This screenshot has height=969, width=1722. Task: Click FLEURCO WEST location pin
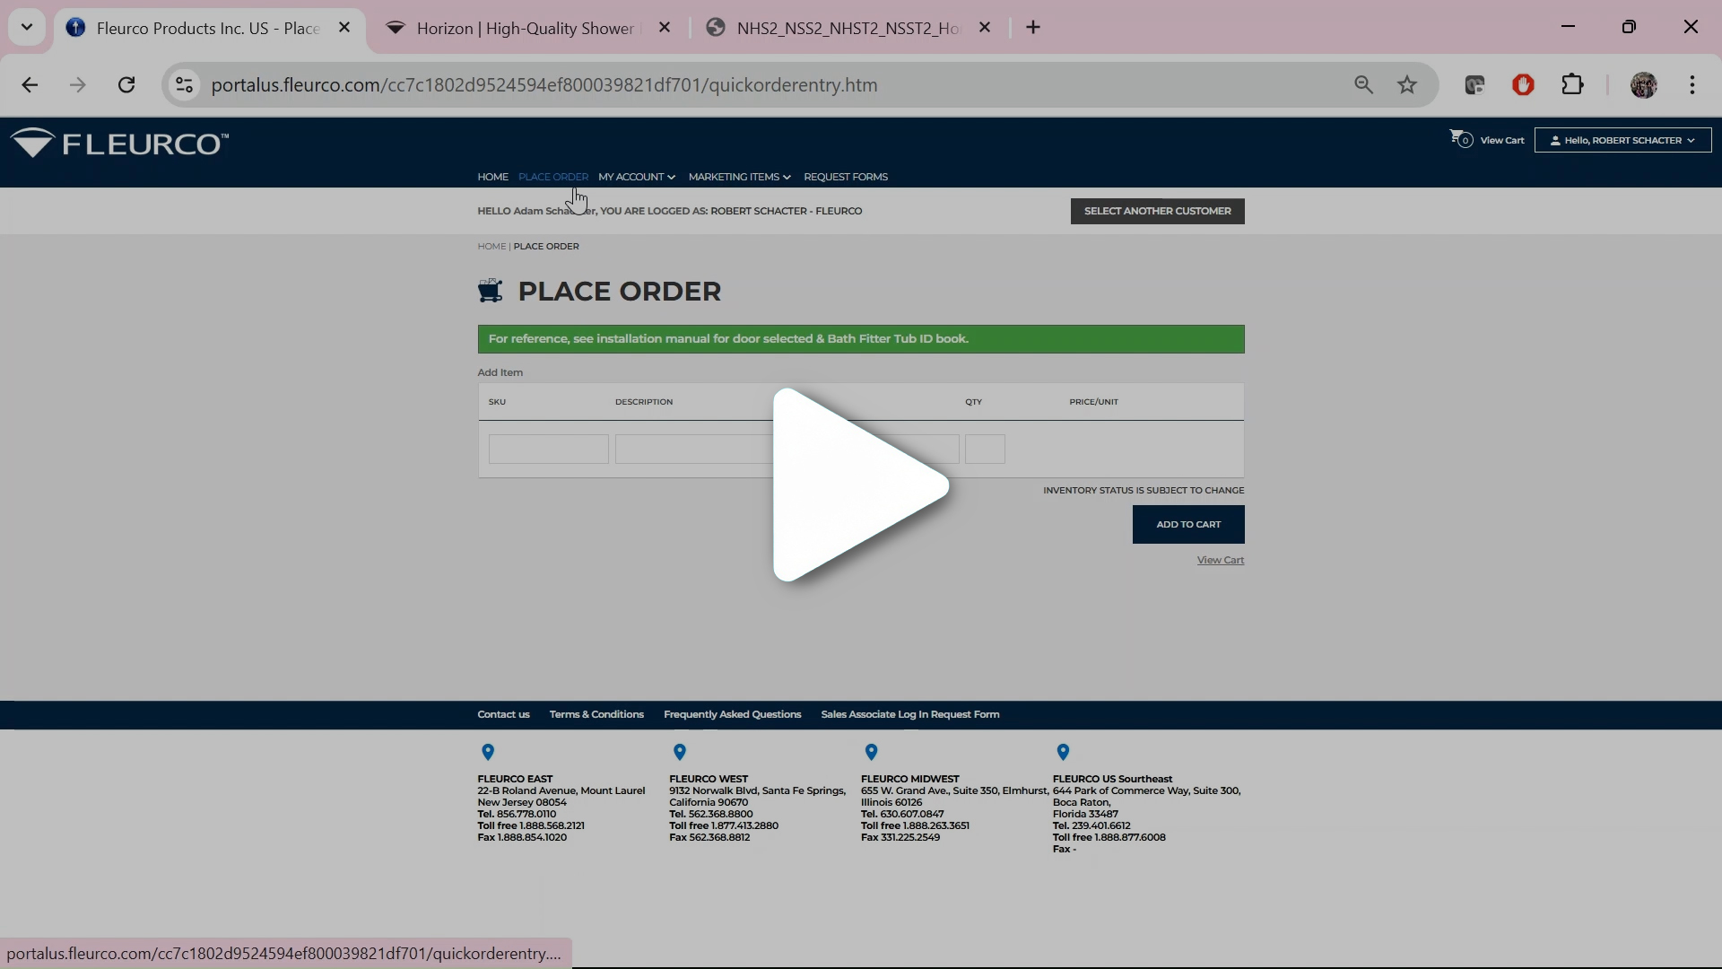[x=680, y=752]
